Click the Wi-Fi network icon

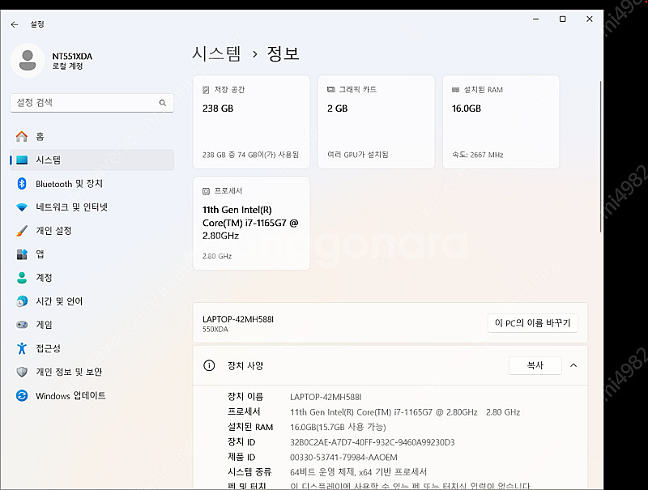(22, 207)
